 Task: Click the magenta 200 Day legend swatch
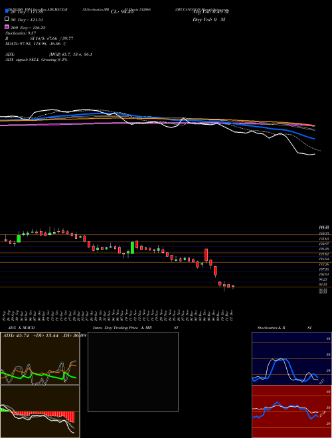click(7, 27)
